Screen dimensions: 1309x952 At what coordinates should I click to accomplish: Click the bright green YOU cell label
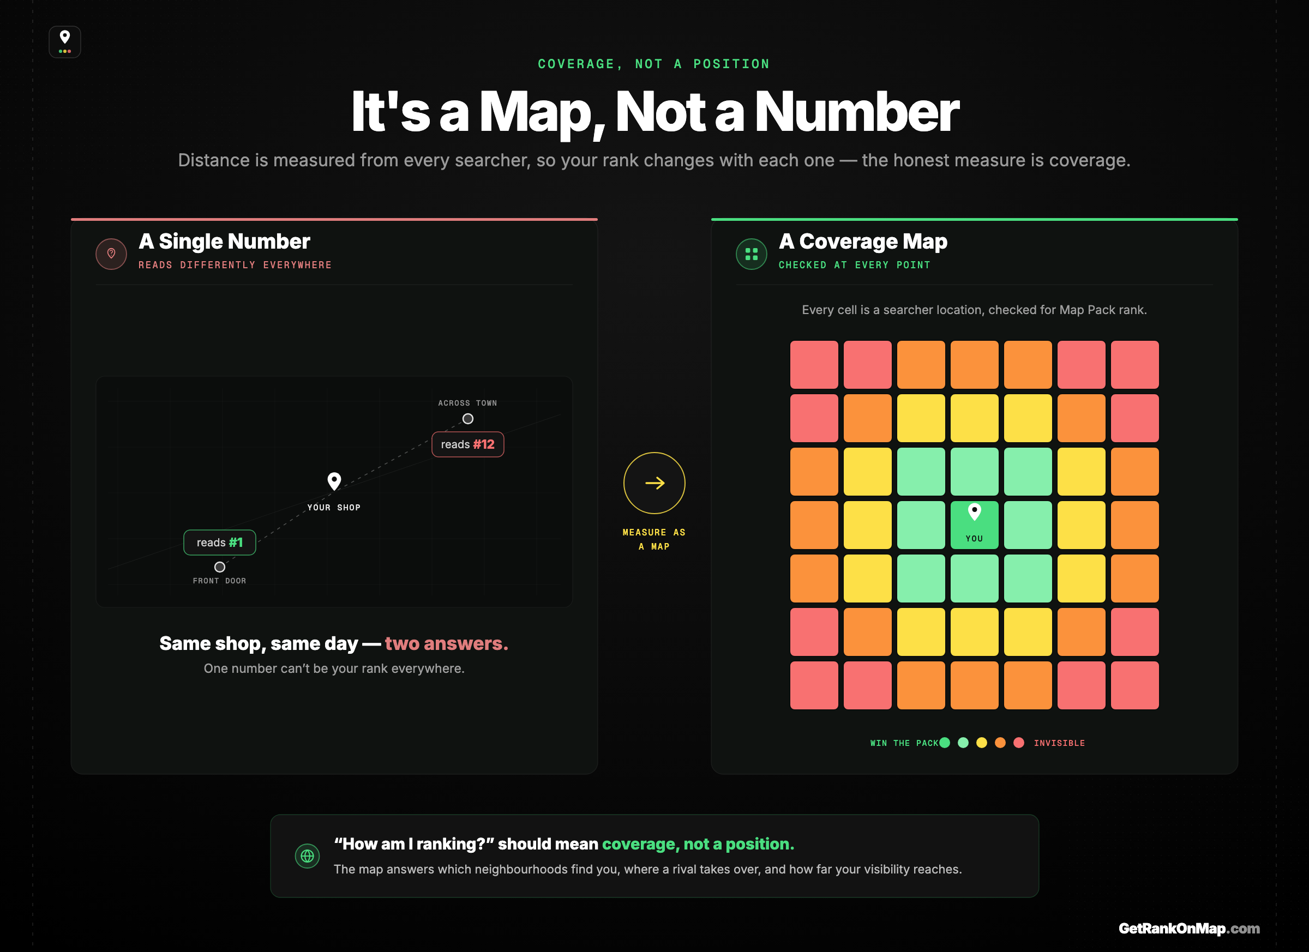974,538
